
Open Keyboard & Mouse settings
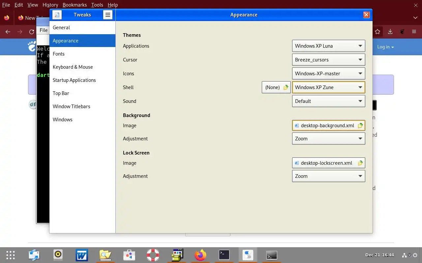click(x=82, y=67)
